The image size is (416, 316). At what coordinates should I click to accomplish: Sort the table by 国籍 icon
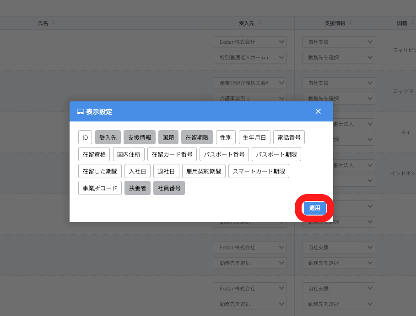411,23
